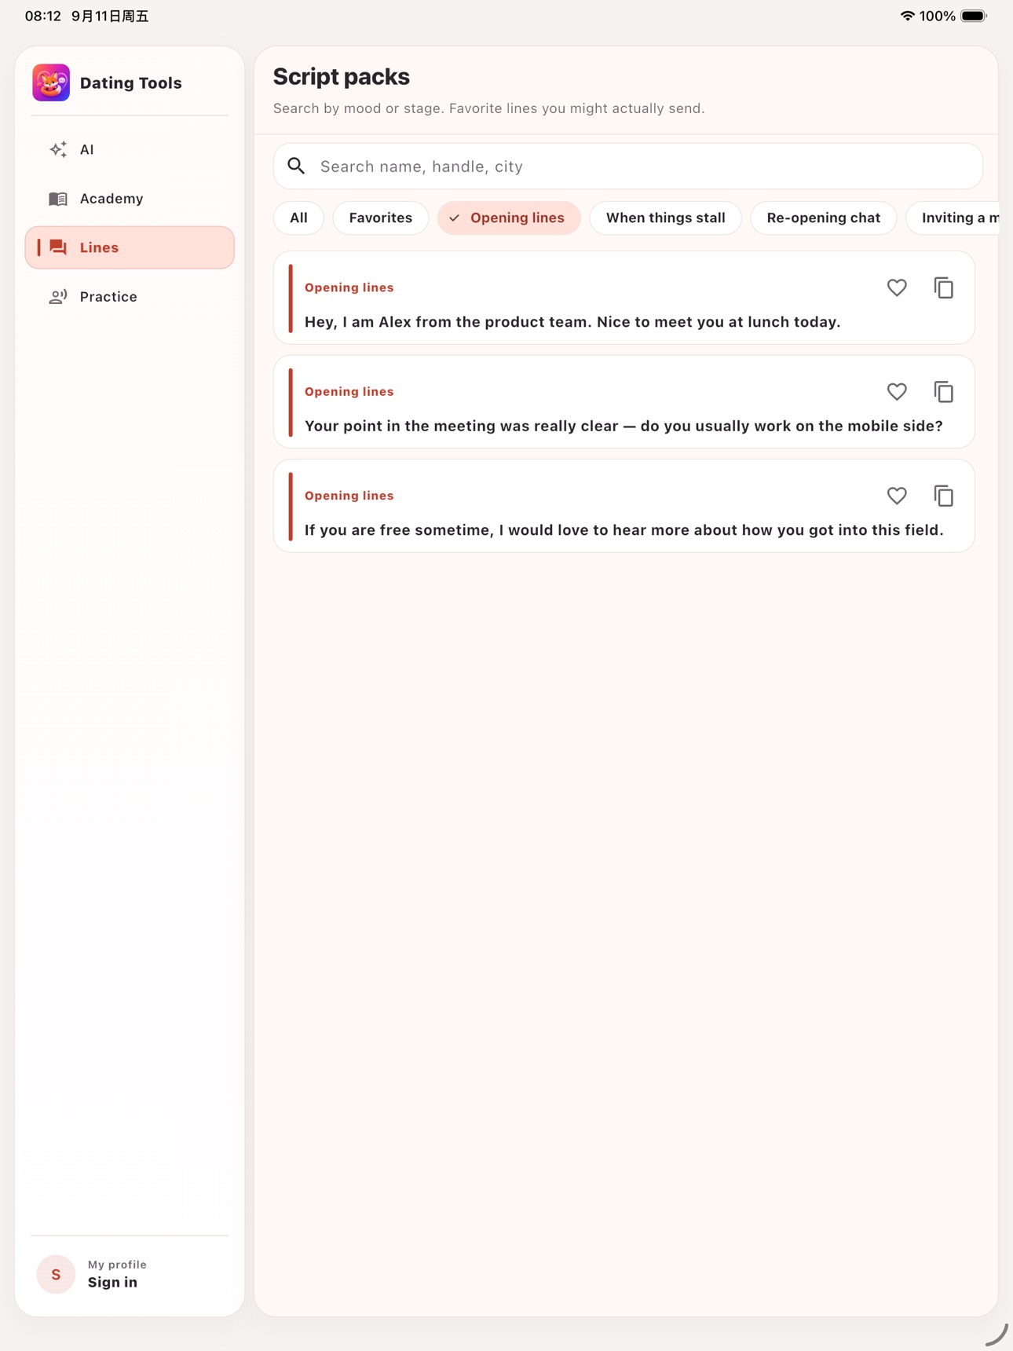Select the partially visible Inviting chip
The width and height of the screenshot is (1013, 1351).
point(953,218)
